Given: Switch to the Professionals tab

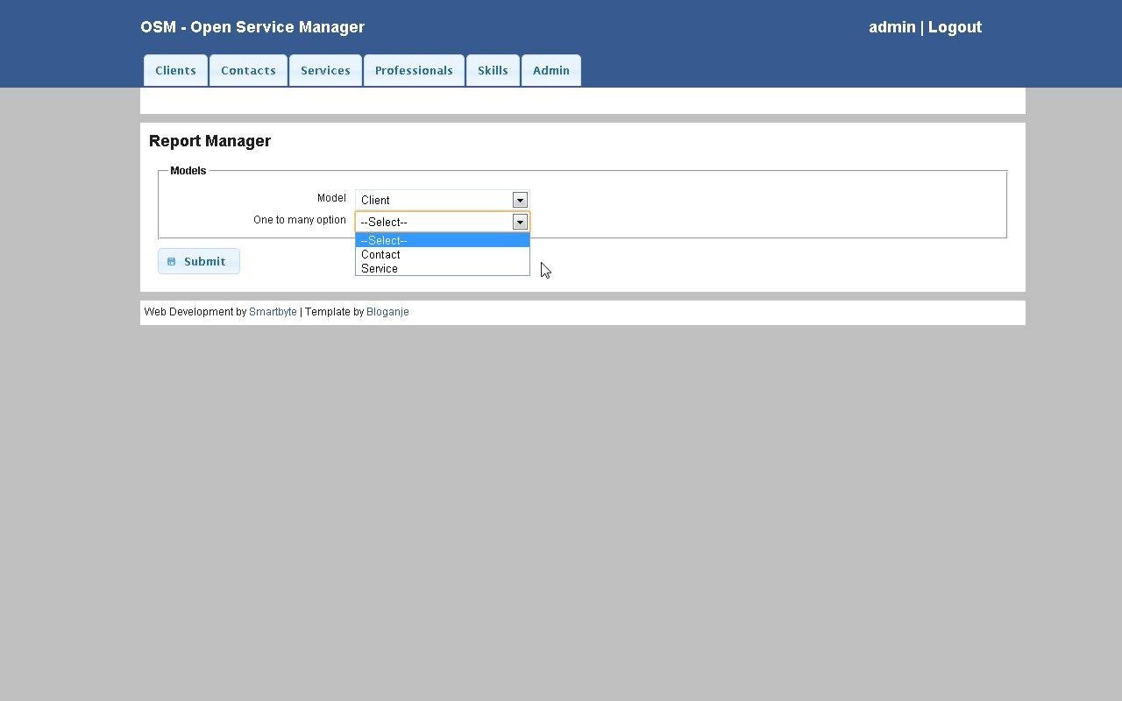Looking at the screenshot, I should coord(414,70).
